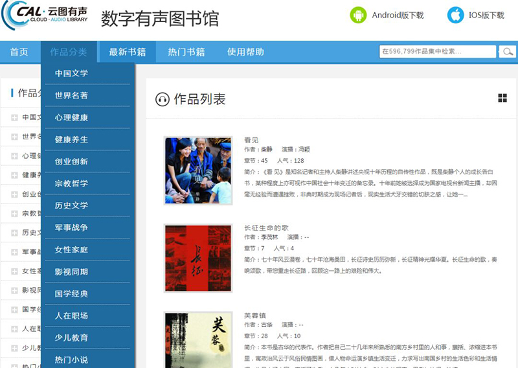
Task: Choose 军事战争 in the category dropdown
Action: [x=71, y=227]
